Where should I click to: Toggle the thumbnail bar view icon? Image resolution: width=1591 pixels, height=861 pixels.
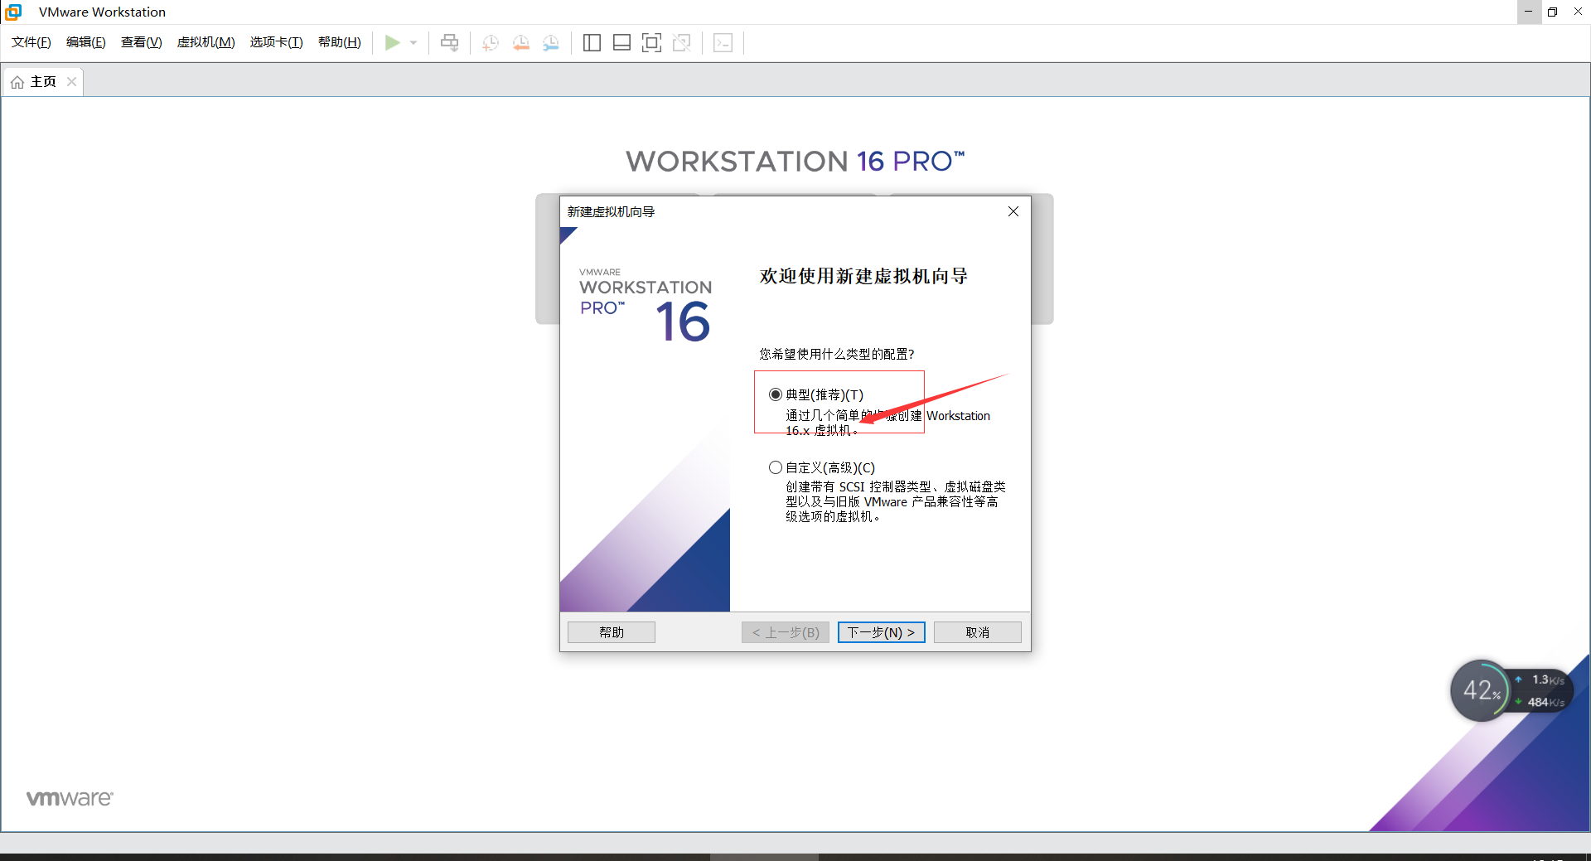click(621, 43)
